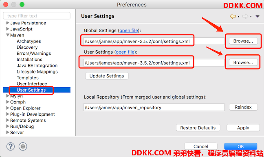This screenshot has width=264, height=157.
Task: Expand the Open Explorer tree node
Action: coord(8,108)
